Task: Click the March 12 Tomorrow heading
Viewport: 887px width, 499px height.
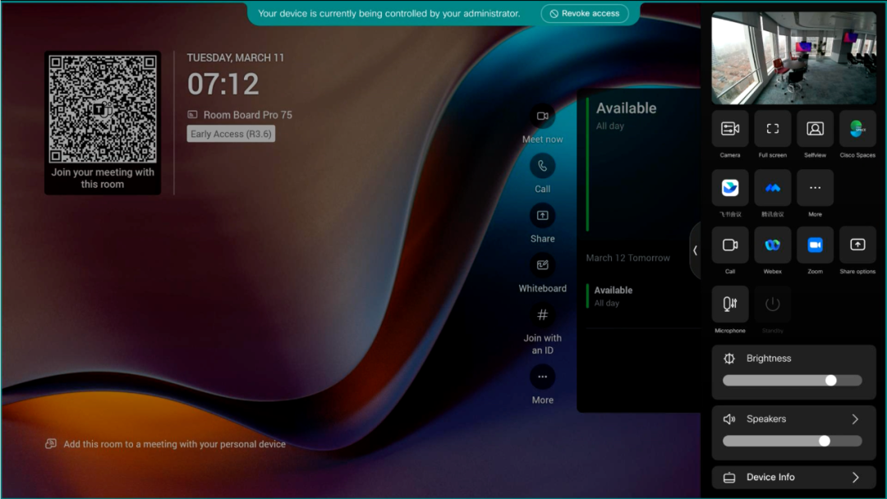Action: (628, 258)
